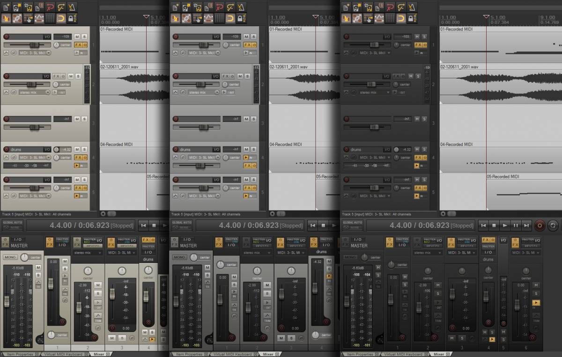This screenshot has height=357, width=562.
Task: Open the stereo mix dropdown in the dark track panel
Action: click(375, 93)
